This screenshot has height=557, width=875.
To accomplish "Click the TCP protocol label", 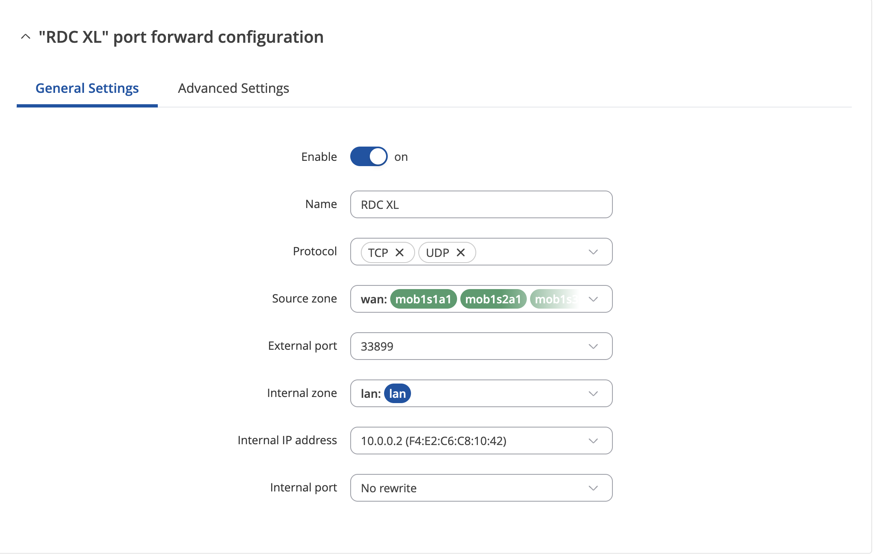I will coord(378,253).
